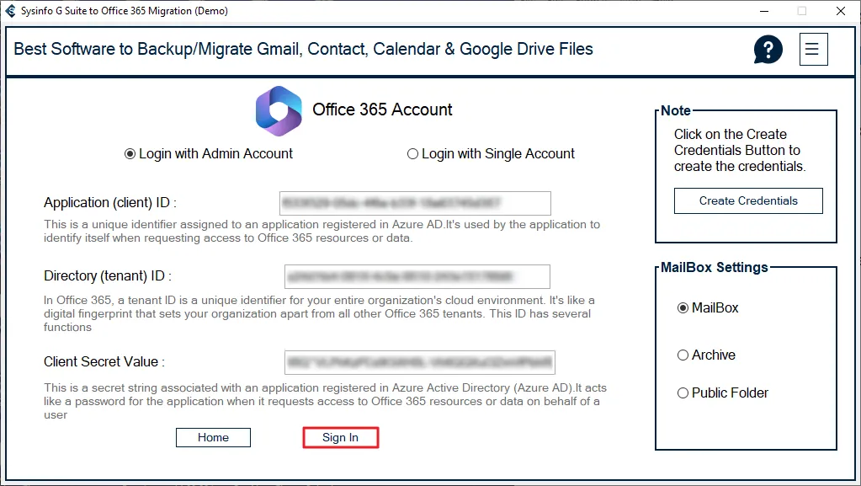The image size is (861, 486).
Task: Click the 'MailBox Settings' group title
Action: coord(714,268)
